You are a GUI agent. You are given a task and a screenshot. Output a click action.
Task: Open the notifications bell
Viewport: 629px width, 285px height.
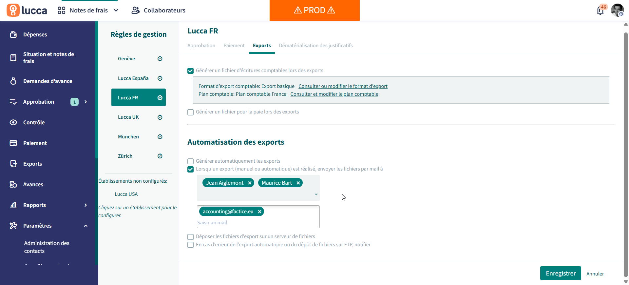[600, 10]
